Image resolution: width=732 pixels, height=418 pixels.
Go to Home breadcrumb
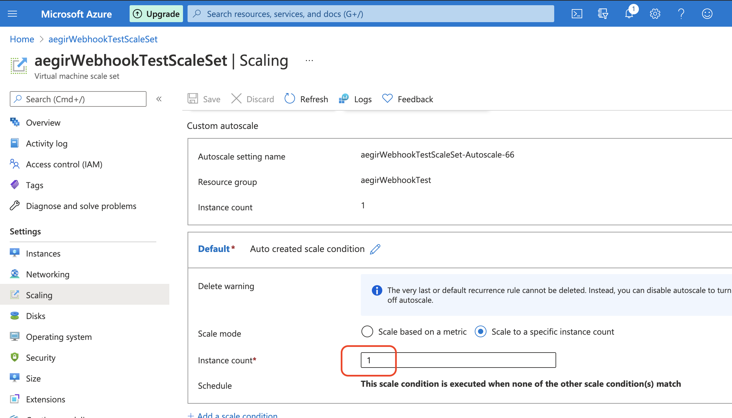click(22, 39)
